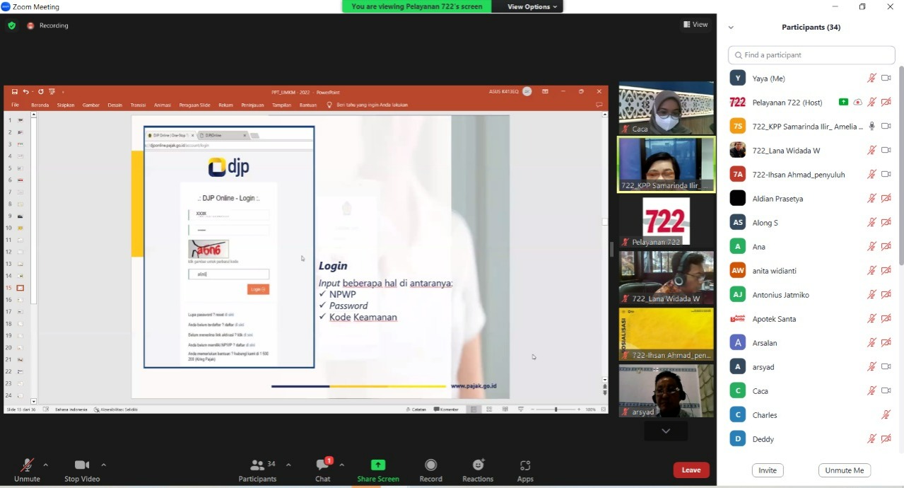Click the Find a participant search field
904x488 pixels.
(811, 55)
